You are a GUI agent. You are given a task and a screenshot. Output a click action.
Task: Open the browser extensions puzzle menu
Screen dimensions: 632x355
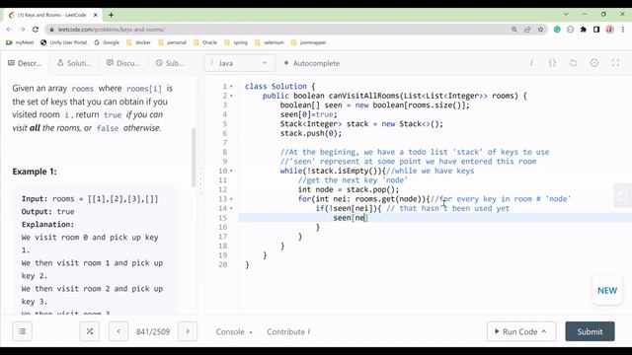[584, 30]
